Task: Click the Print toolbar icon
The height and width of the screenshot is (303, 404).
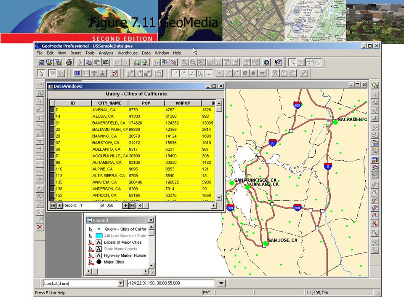Action: [69, 62]
